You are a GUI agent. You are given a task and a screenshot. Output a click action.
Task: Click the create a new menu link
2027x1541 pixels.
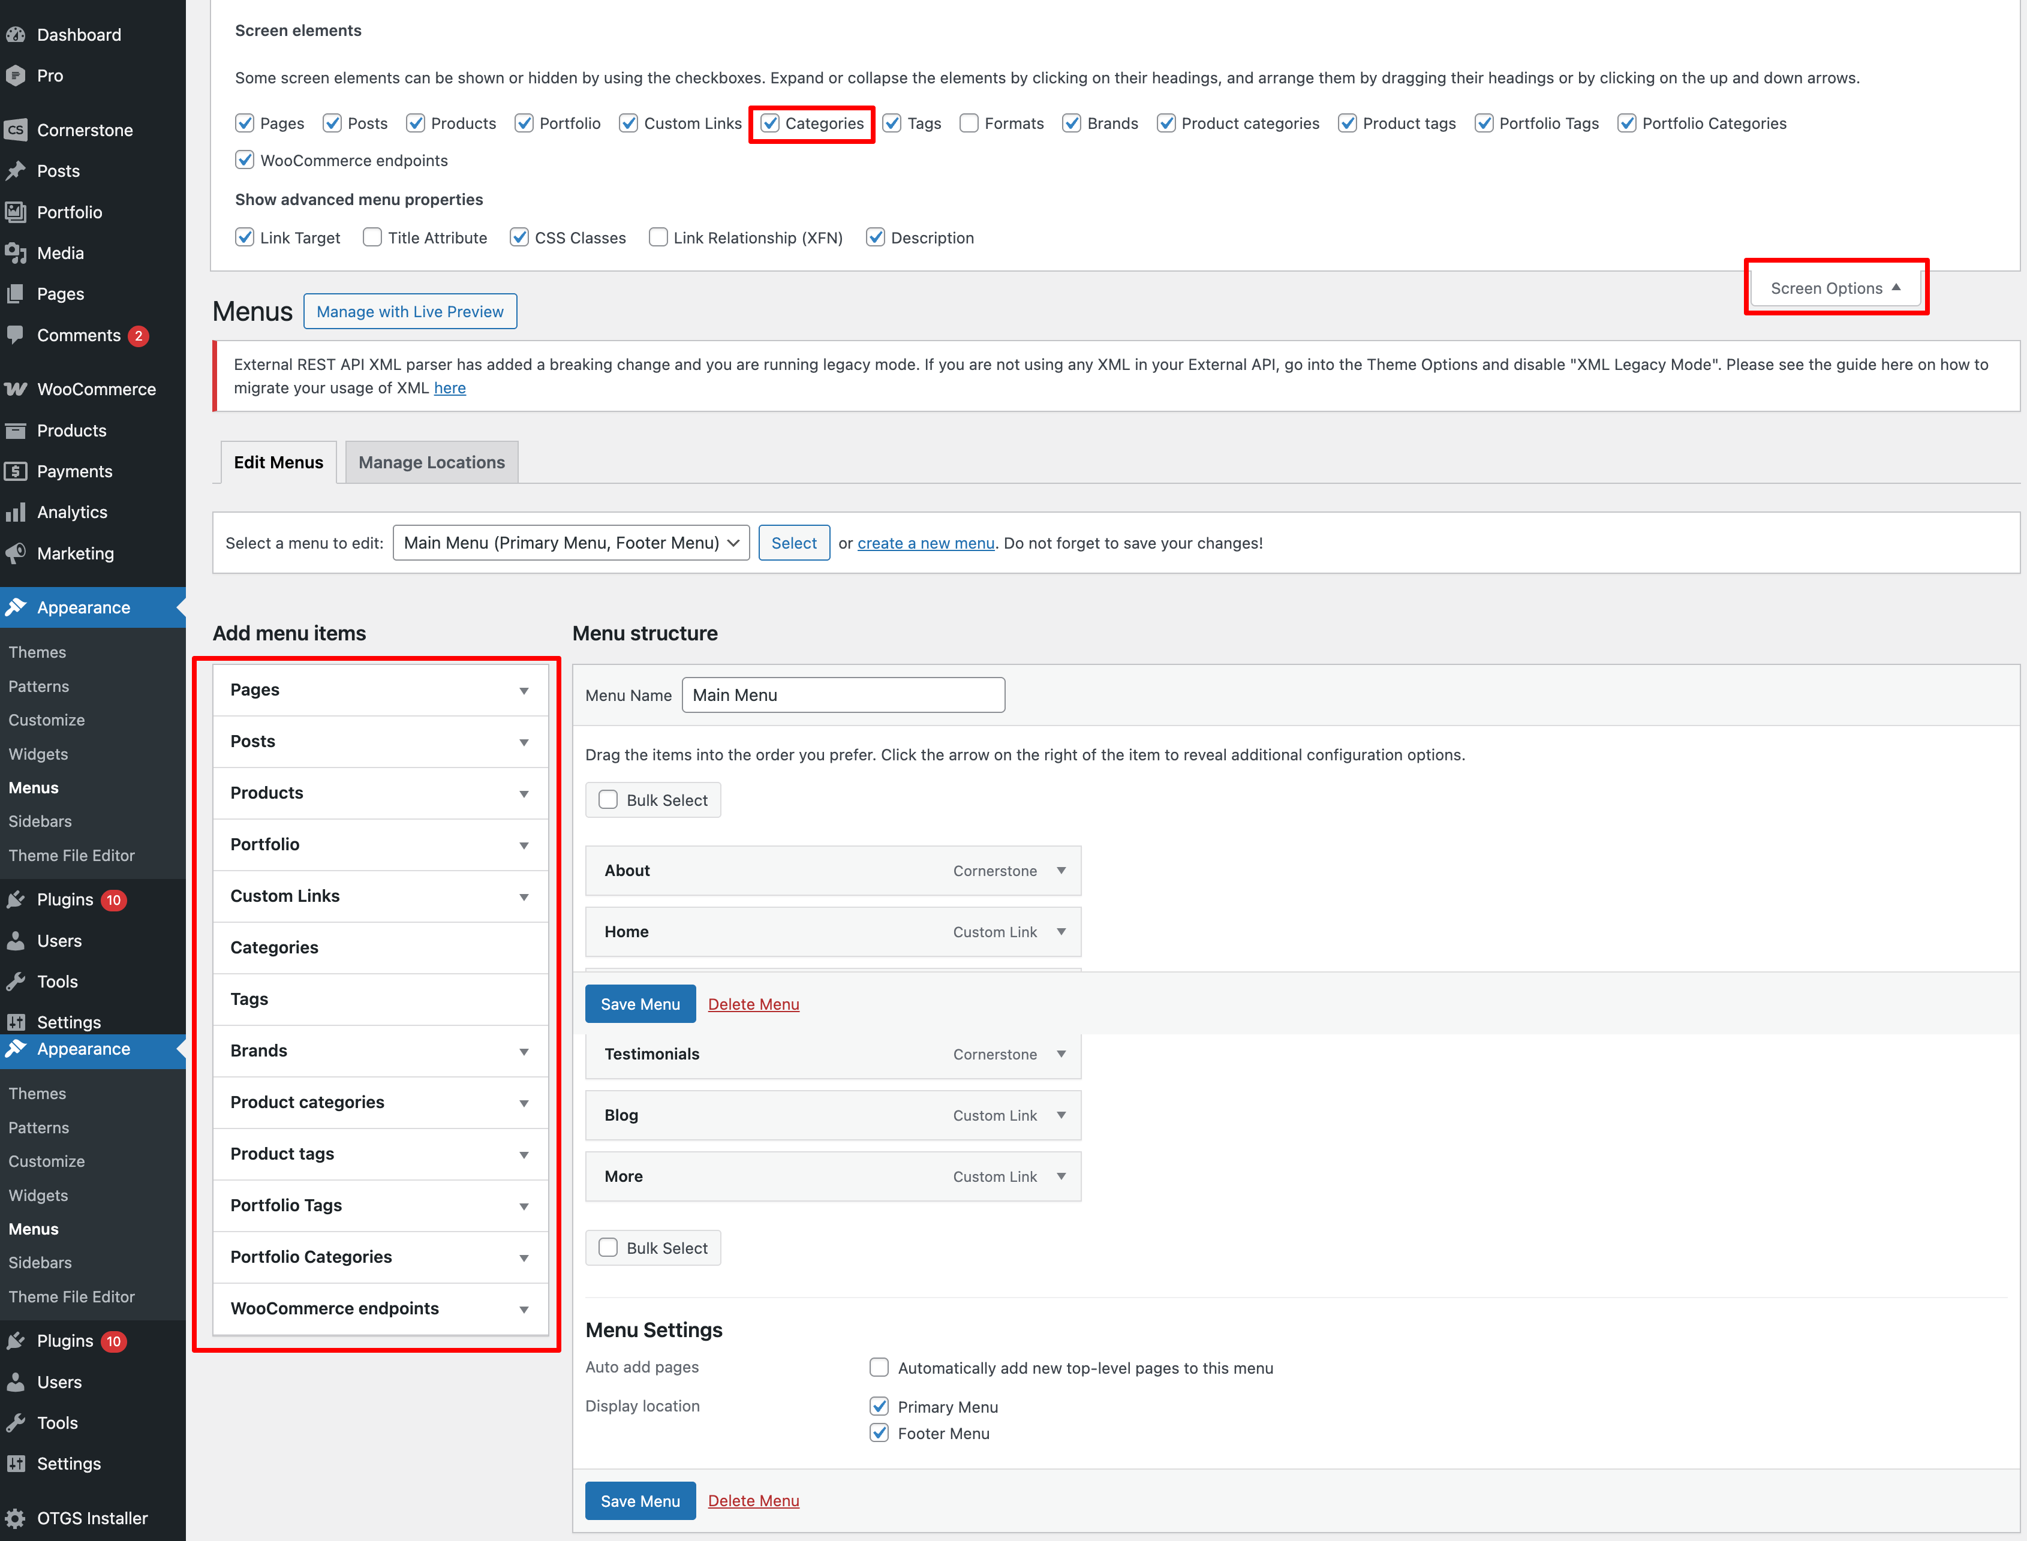pyautogui.click(x=925, y=543)
